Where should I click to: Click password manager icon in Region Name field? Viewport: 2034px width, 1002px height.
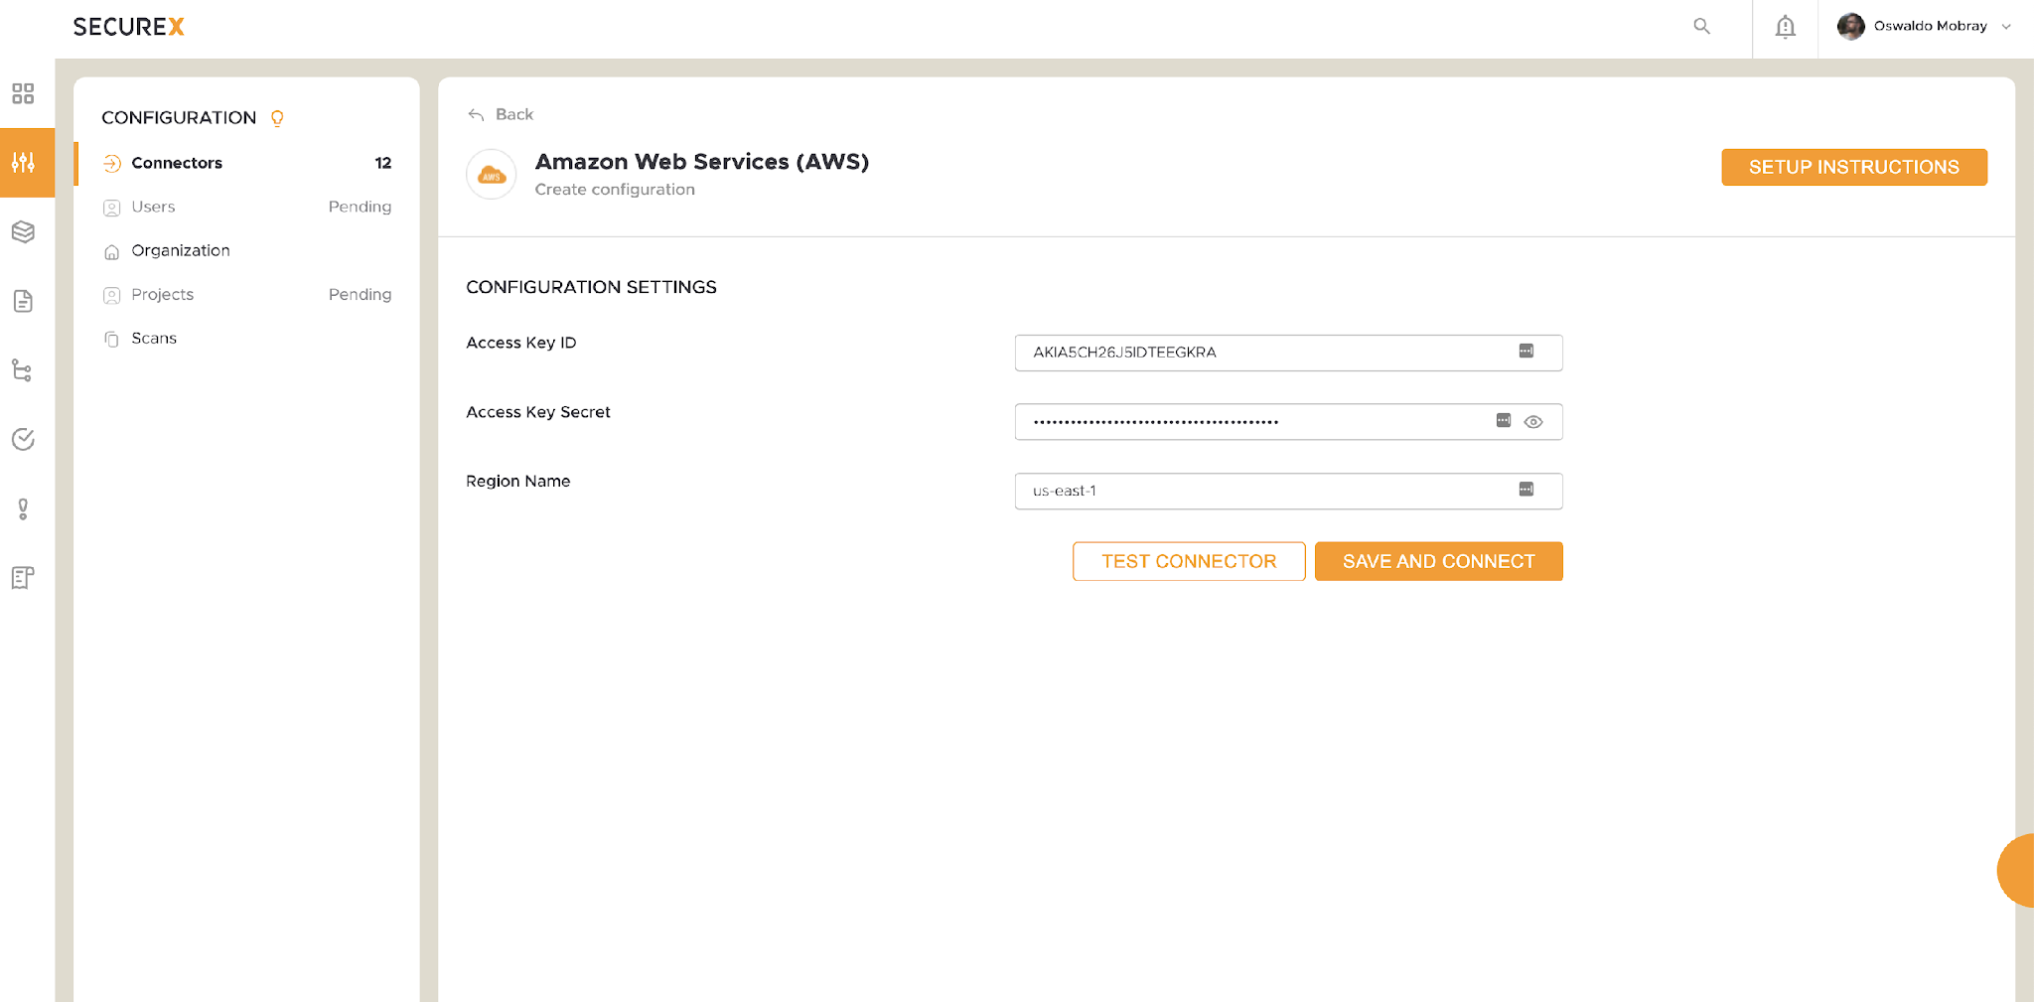click(x=1526, y=489)
